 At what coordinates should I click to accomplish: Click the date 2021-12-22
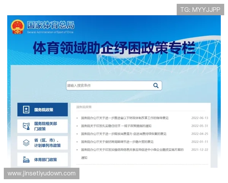click(199, 149)
